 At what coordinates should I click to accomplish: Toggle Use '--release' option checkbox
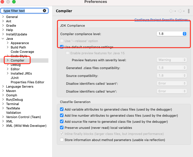(x=62, y=41)
